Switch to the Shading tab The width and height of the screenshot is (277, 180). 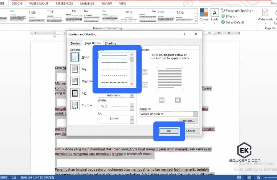coord(111,43)
